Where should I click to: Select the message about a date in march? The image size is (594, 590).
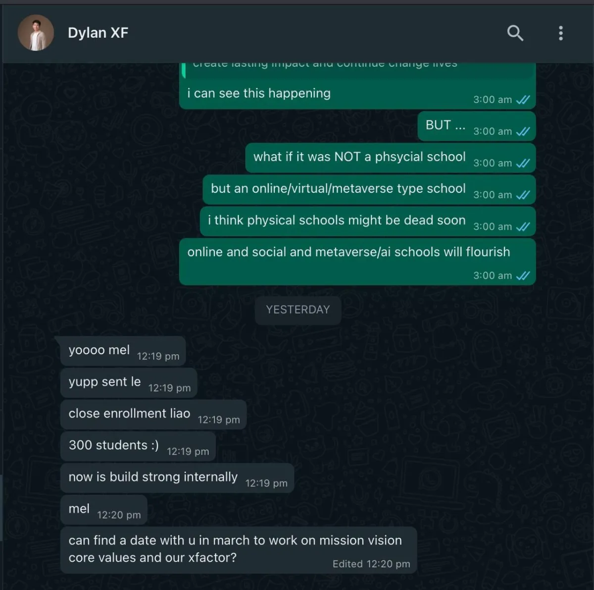point(239,550)
